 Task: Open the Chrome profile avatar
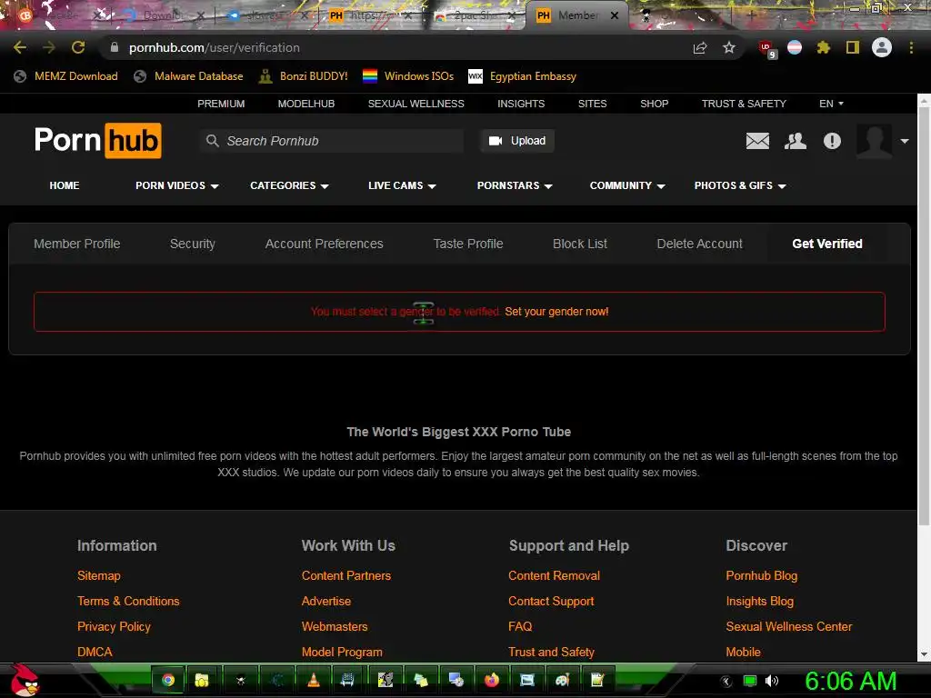pyautogui.click(x=882, y=47)
